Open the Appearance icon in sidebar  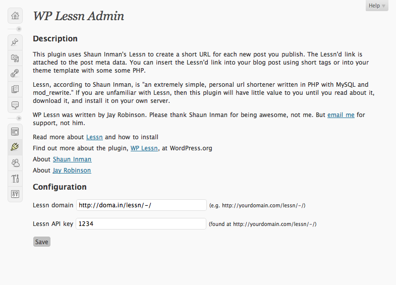click(x=15, y=132)
